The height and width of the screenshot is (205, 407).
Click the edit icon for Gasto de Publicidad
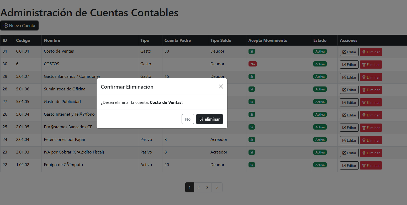[344, 102]
